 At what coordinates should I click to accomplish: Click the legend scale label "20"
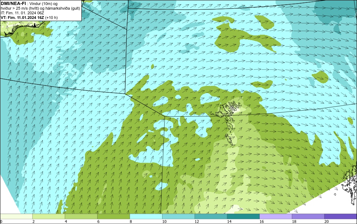[x=327, y=221]
